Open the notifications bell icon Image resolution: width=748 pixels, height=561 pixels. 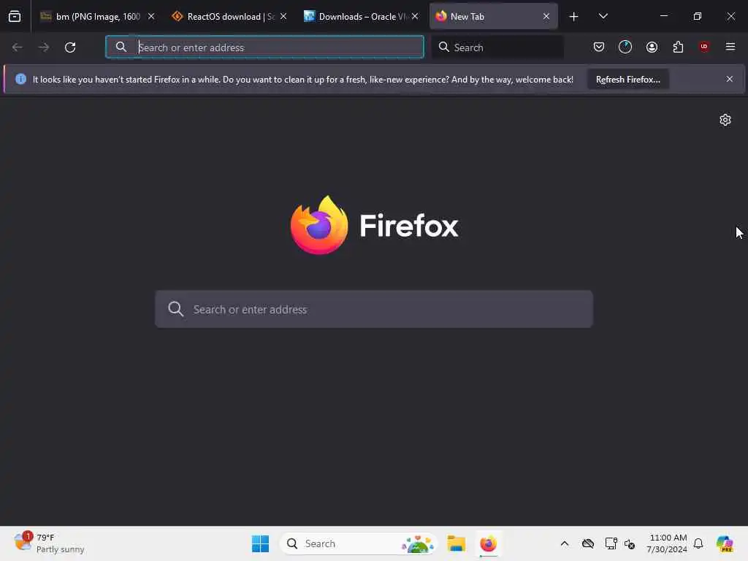pos(698,543)
